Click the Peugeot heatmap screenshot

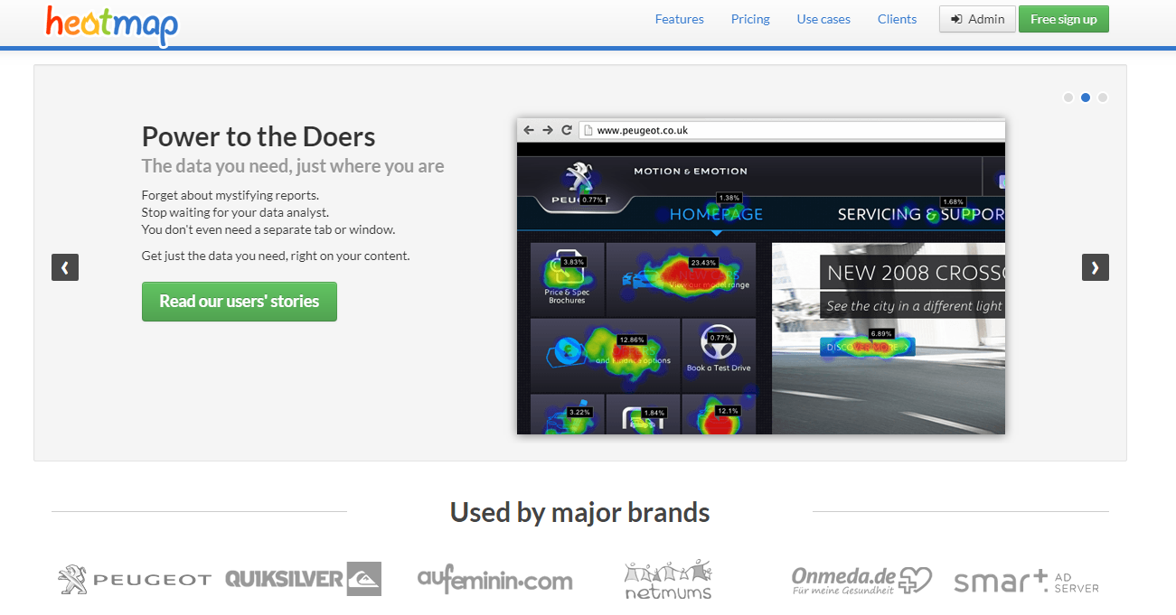760,276
